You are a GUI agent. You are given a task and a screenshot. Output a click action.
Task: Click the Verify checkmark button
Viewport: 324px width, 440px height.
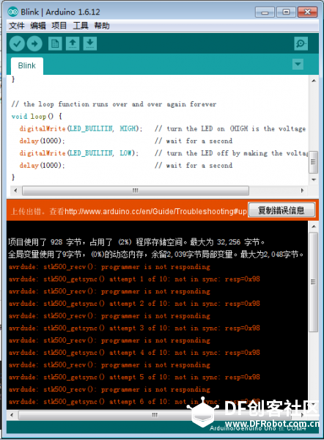point(17,44)
